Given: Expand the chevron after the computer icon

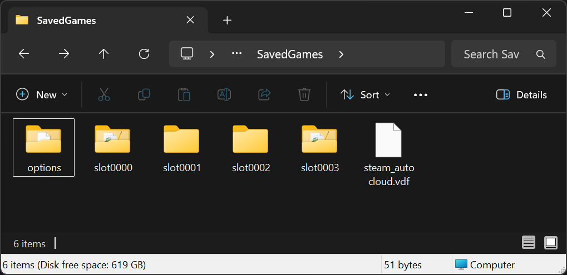Looking at the screenshot, I should 212,54.
